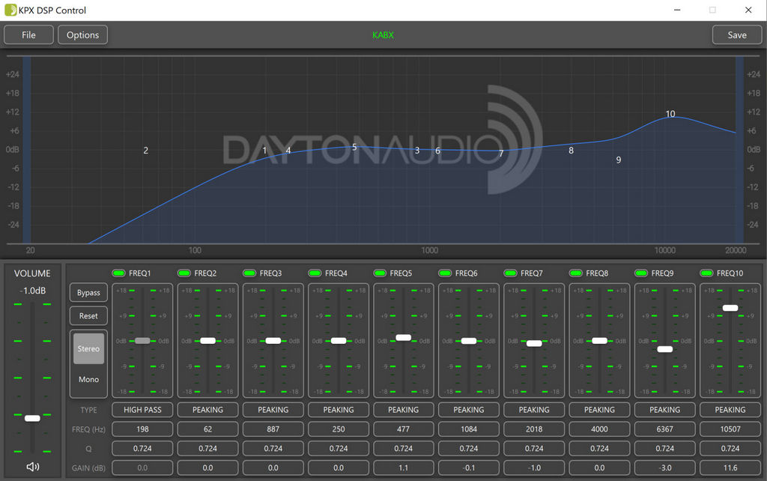This screenshot has height=481, width=767.
Task: Toggle the FREQ8 enable LED
Action: tap(576, 273)
